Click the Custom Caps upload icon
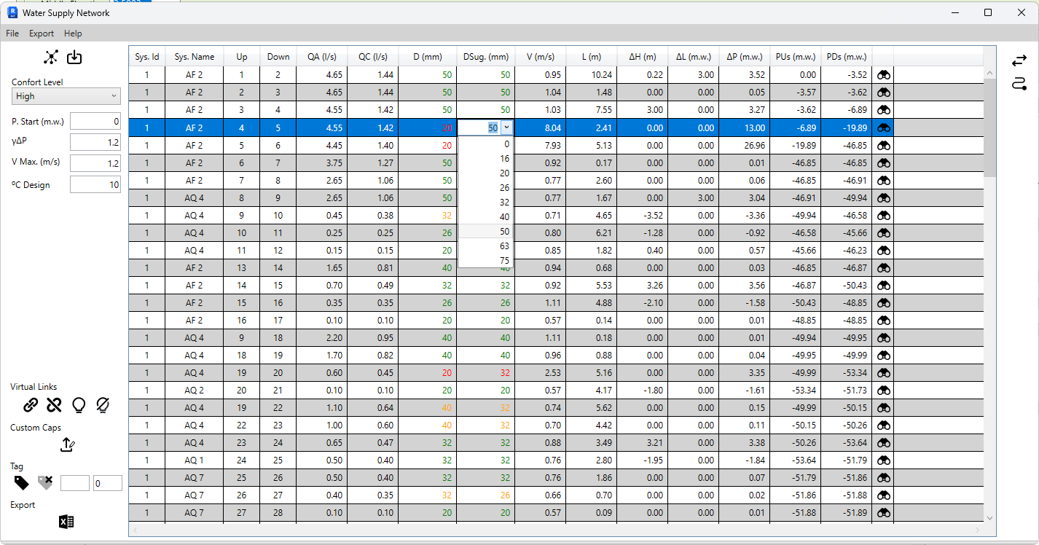 point(67,444)
